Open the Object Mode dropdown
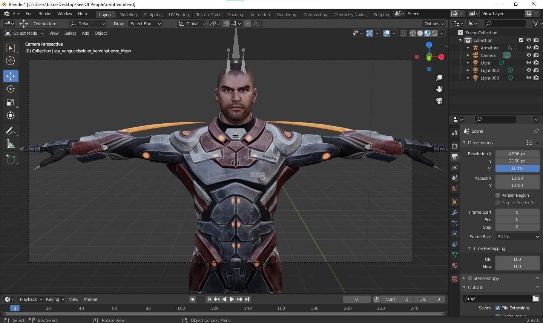Screen dimensions: 543x323 coord(24,33)
